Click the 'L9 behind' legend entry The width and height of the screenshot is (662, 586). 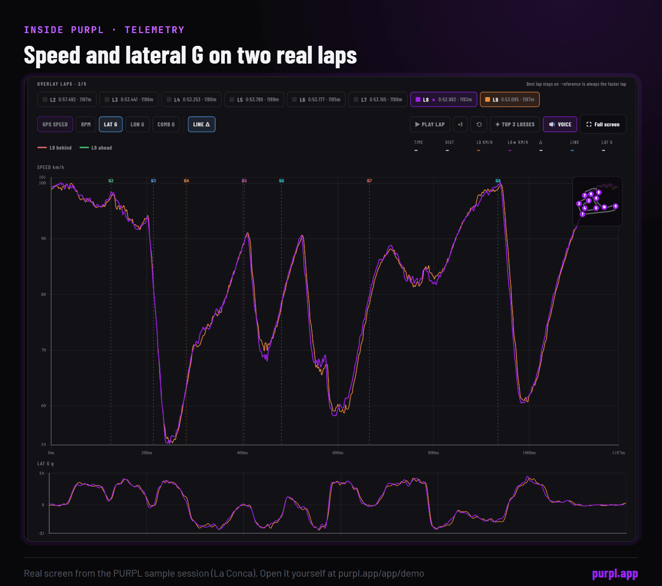pos(54,148)
